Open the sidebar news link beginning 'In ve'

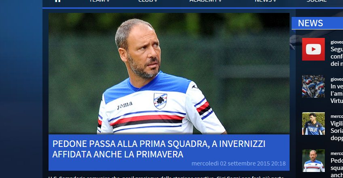pos(337,94)
